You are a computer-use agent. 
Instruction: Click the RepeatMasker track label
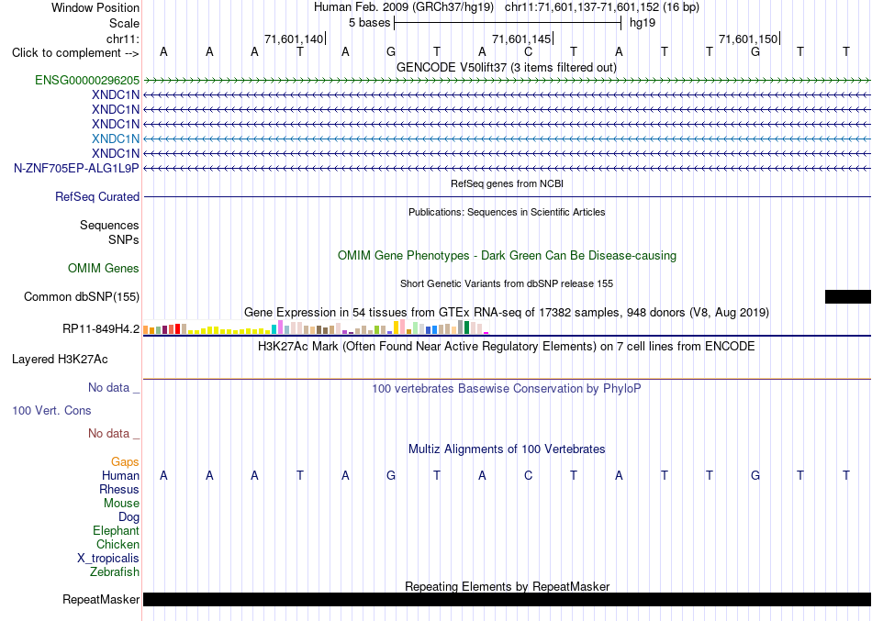coord(101,599)
